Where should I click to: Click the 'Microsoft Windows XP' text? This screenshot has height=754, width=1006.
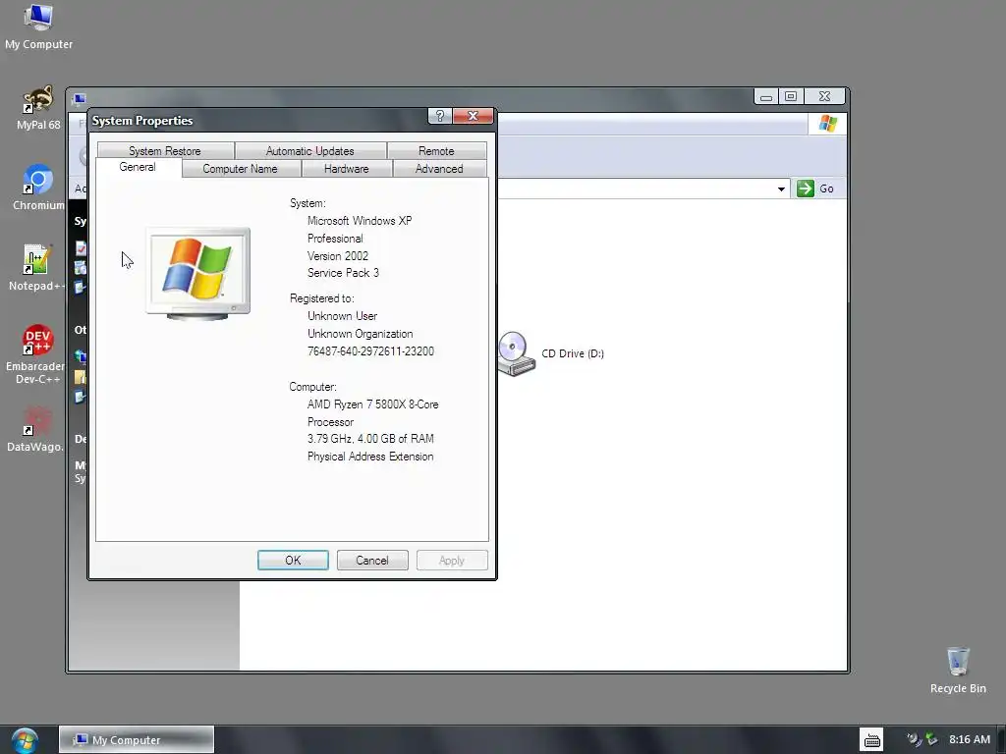(360, 221)
